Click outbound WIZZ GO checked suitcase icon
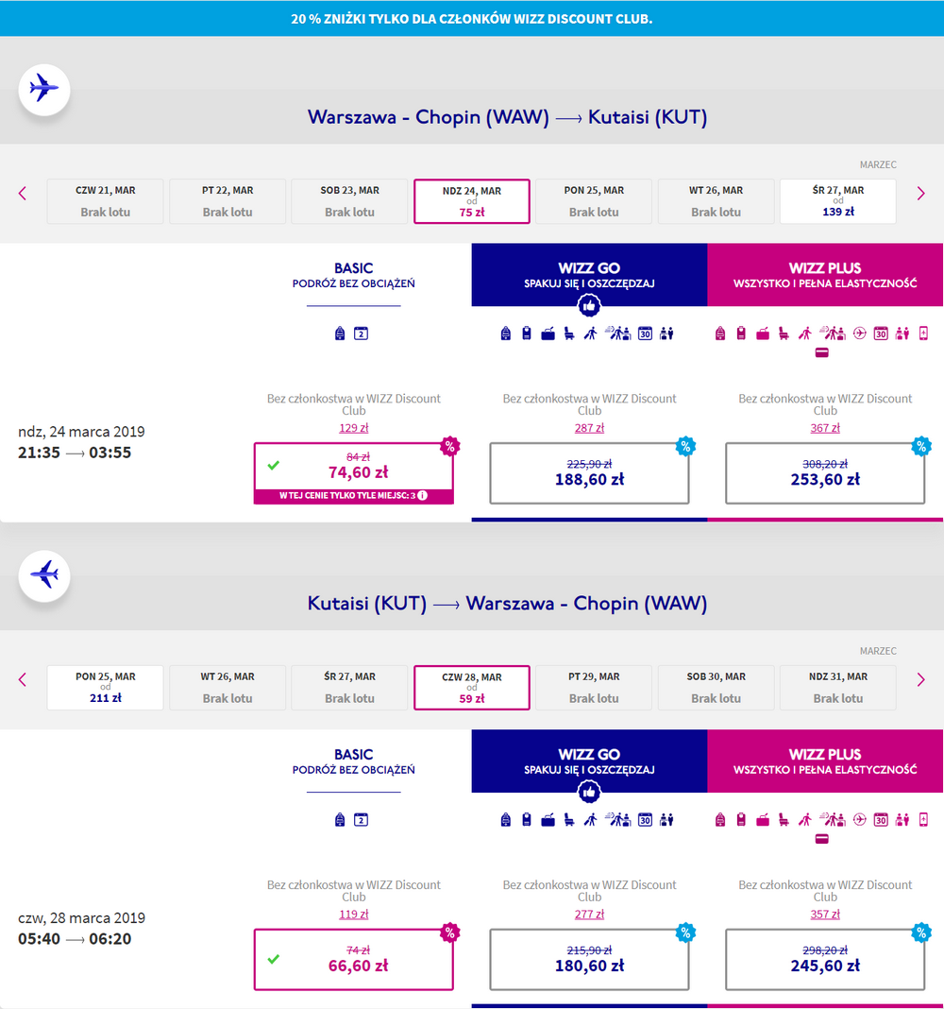Image resolution: width=944 pixels, height=1009 pixels. coord(548,333)
